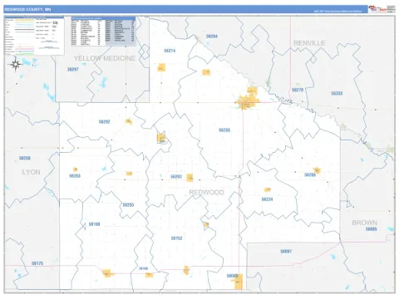
Task: Click ZIP code label 56292
Action: [105, 122]
